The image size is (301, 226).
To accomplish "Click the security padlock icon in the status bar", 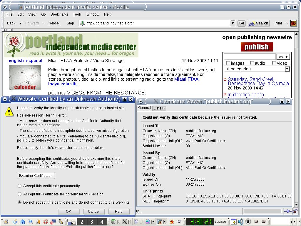I will click(295, 211).
